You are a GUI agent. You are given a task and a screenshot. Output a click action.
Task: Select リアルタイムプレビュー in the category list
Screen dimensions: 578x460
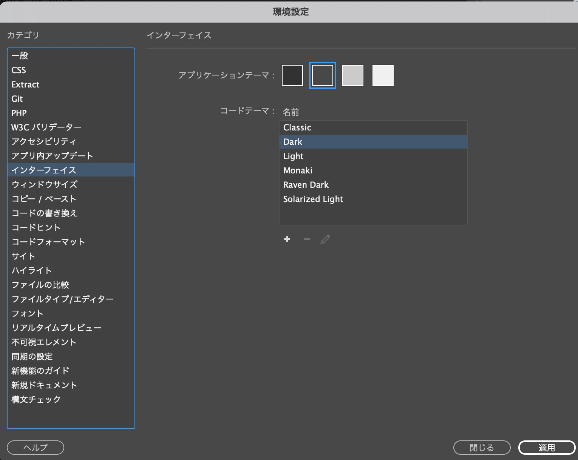click(x=71, y=328)
